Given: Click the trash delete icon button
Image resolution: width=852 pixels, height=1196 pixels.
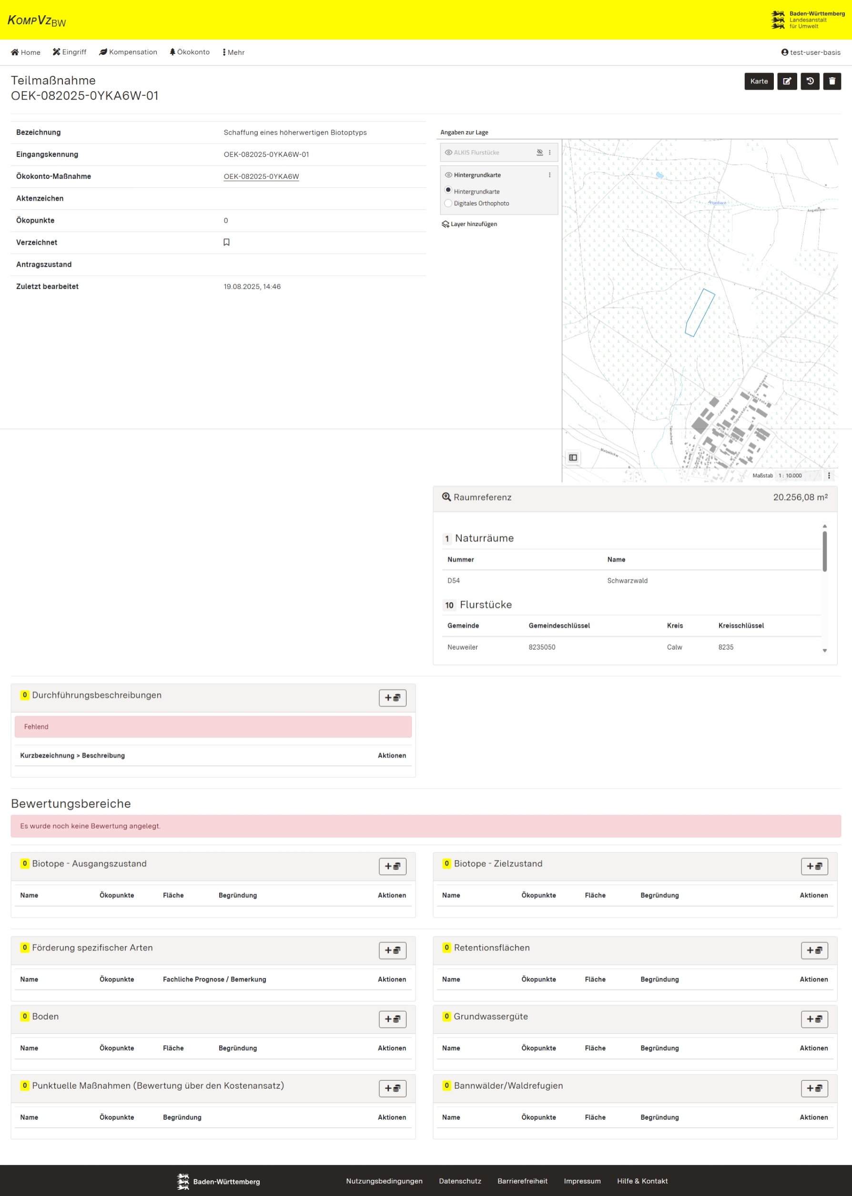Looking at the screenshot, I should click(832, 82).
